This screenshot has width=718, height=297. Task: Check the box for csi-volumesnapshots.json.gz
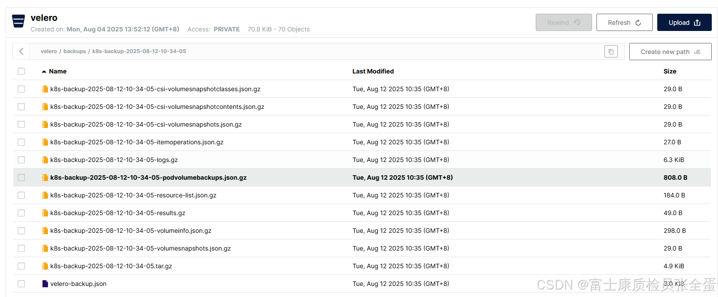pyautogui.click(x=21, y=124)
